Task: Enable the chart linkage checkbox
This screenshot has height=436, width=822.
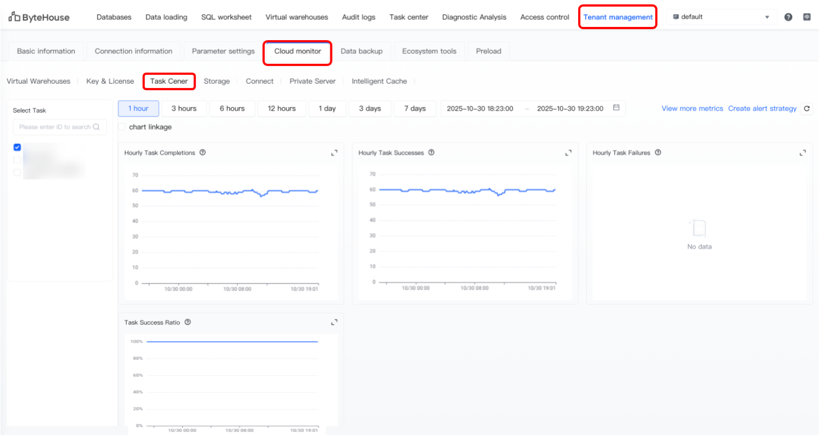Action: (122, 127)
